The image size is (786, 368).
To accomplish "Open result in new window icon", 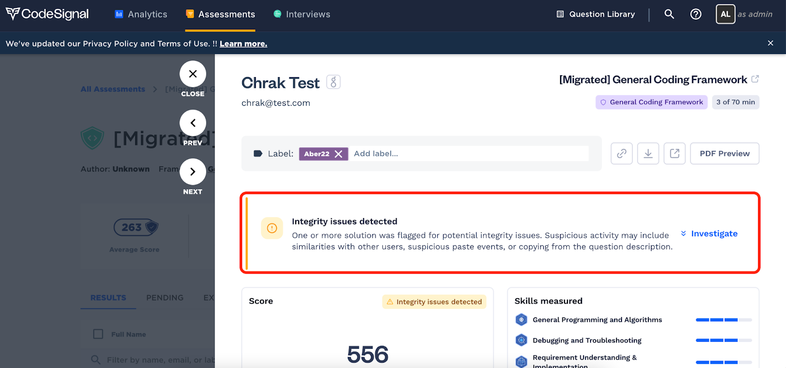I will 674,153.
